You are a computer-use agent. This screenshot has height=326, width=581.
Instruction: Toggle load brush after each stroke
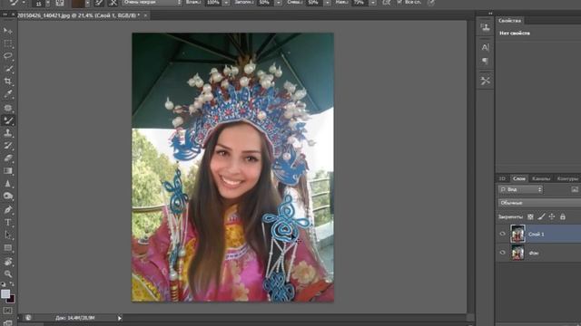(99, 3)
